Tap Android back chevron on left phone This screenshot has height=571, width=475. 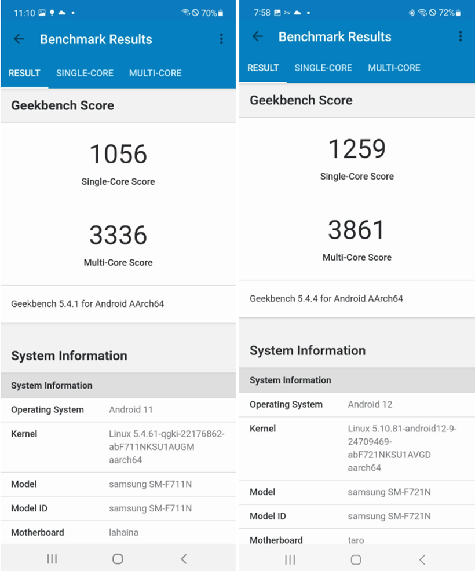184,559
